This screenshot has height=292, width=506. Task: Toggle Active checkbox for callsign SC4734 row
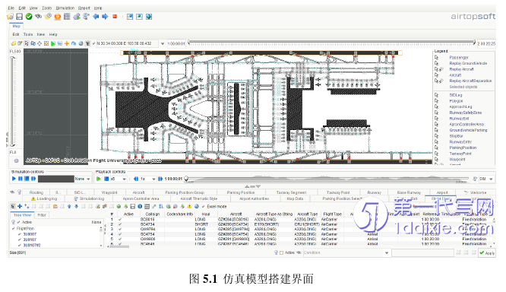click(120, 224)
